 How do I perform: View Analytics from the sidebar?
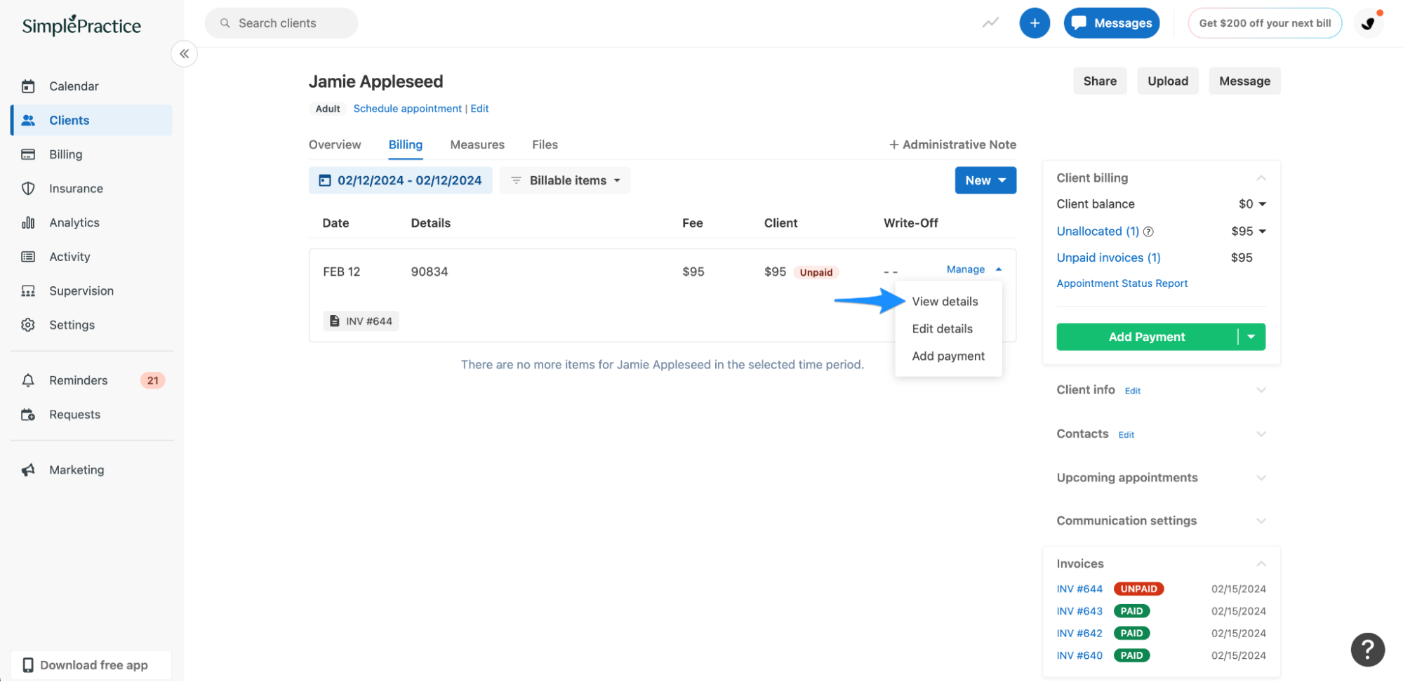coord(74,222)
